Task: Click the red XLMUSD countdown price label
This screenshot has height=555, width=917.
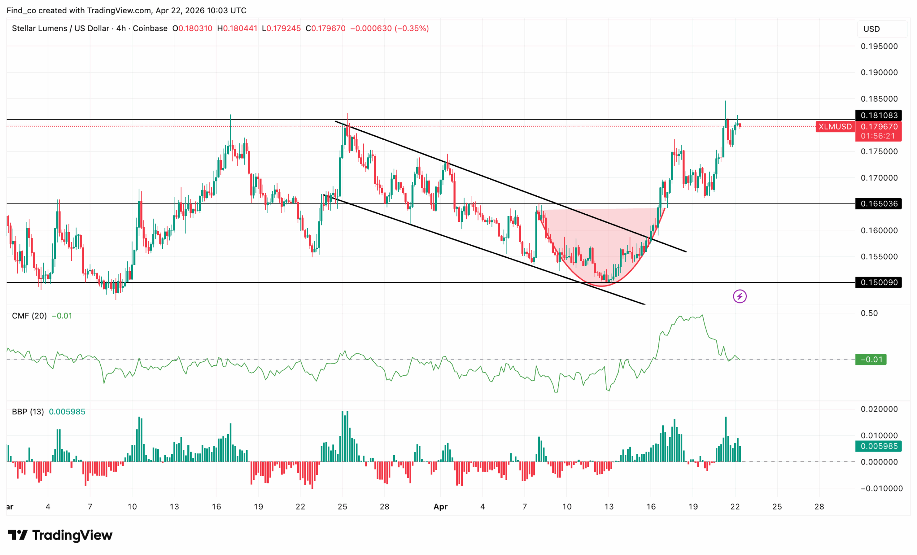Action: (879, 131)
